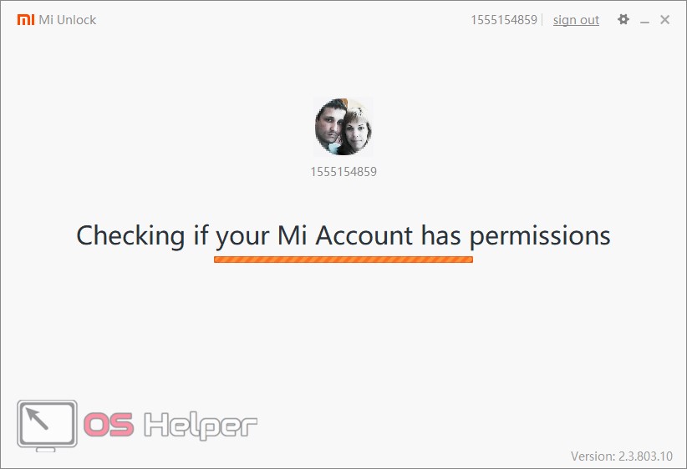Click the woman's face in the avatar
687x469 pixels.
coord(357,130)
